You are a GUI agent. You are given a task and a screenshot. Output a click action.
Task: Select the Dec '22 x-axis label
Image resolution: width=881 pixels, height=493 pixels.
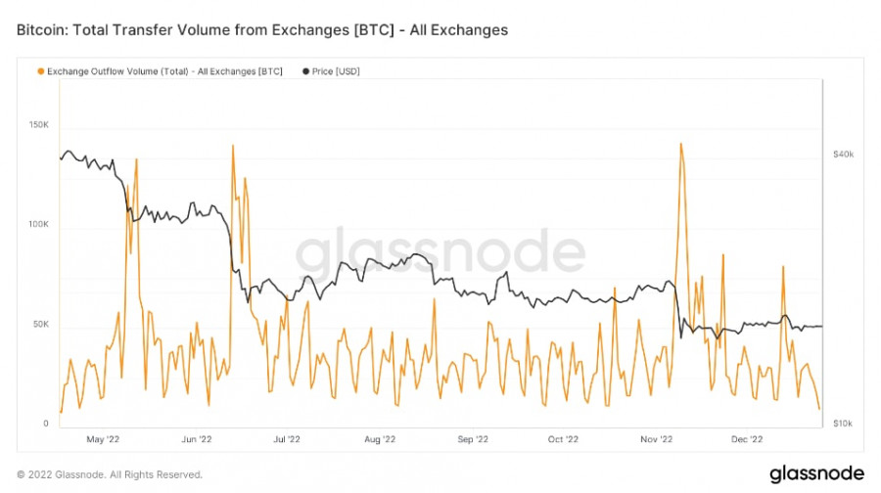(x=746, y=440)
